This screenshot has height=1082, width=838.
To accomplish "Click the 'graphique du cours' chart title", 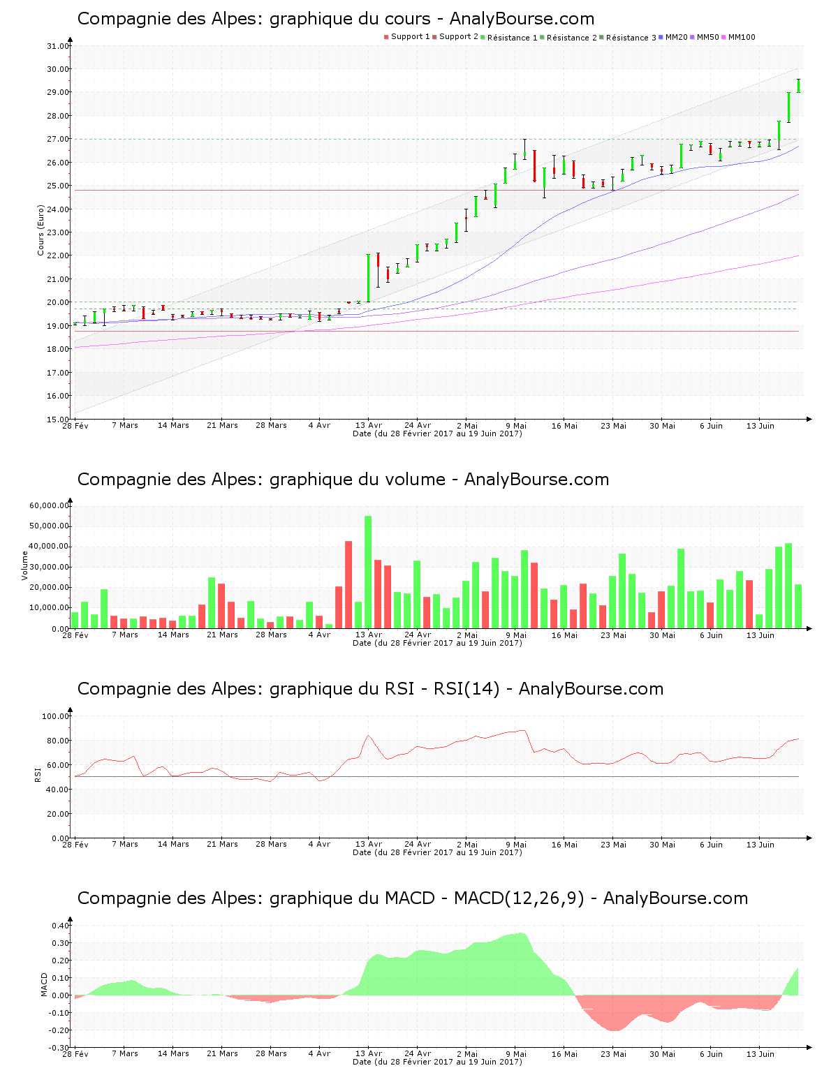I will click(336, 19).
